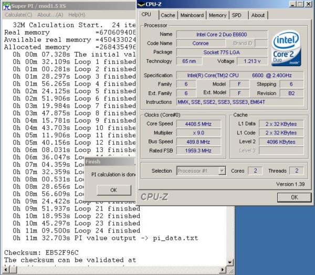
Task: Click the Intel Core 2 Duo logo
Action: coord(286,48)
